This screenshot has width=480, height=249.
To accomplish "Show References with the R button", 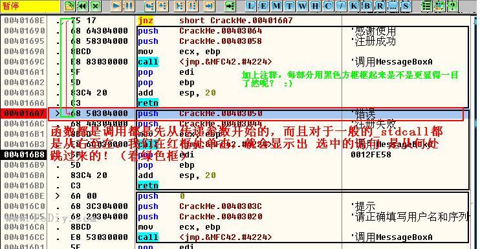I will coord(380,6).
